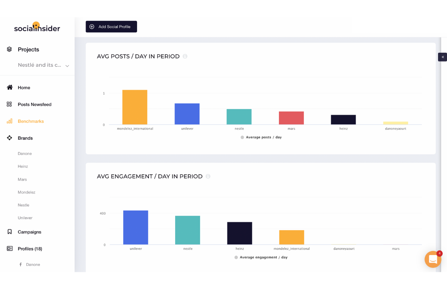Click the Profiles card icon
447x289 pixels.
[x=10, y=249]
